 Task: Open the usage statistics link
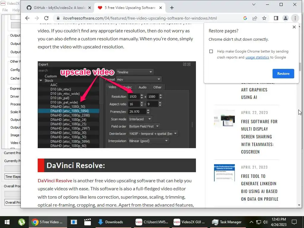(x=257, y=57)
